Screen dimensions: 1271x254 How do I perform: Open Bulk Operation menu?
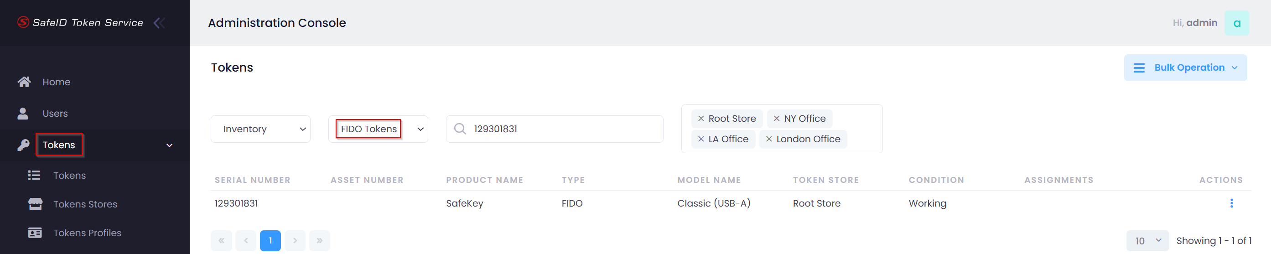pyautogui.click(x=1185, y=68)
